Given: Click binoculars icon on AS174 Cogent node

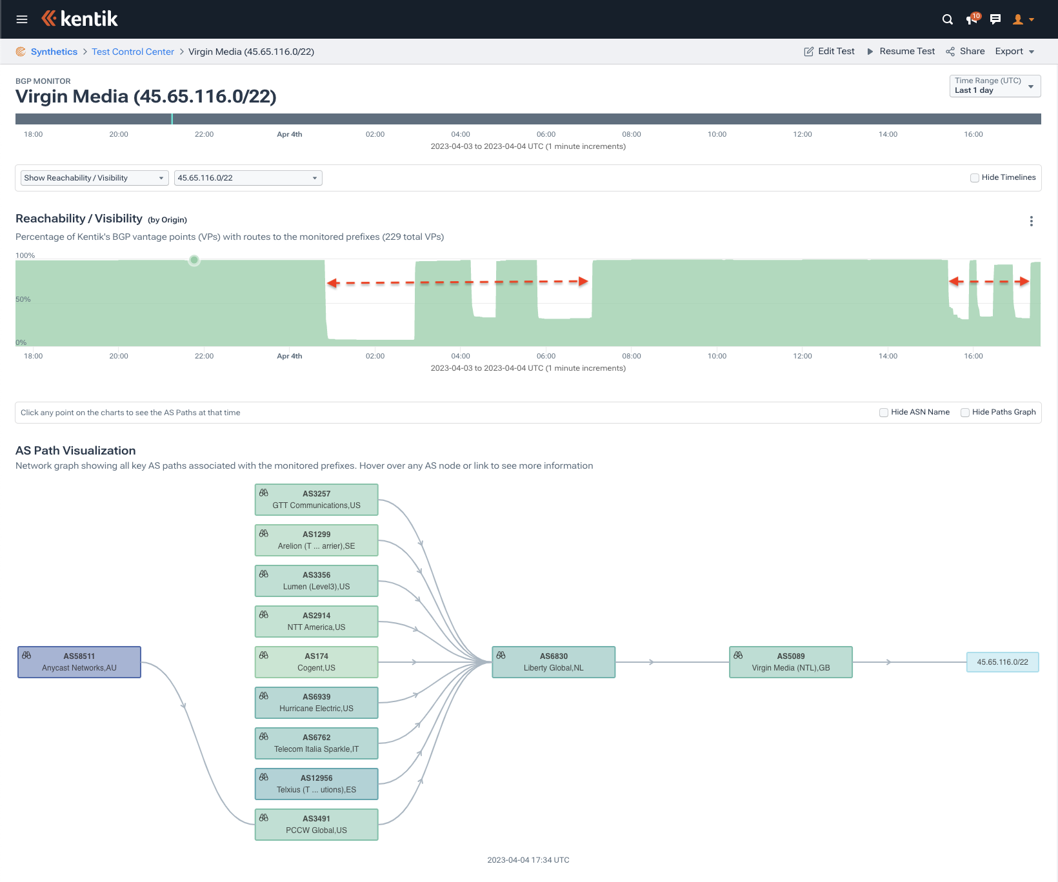Looking at the screenshot, I should pyautogui.click(x=264, y=655).
